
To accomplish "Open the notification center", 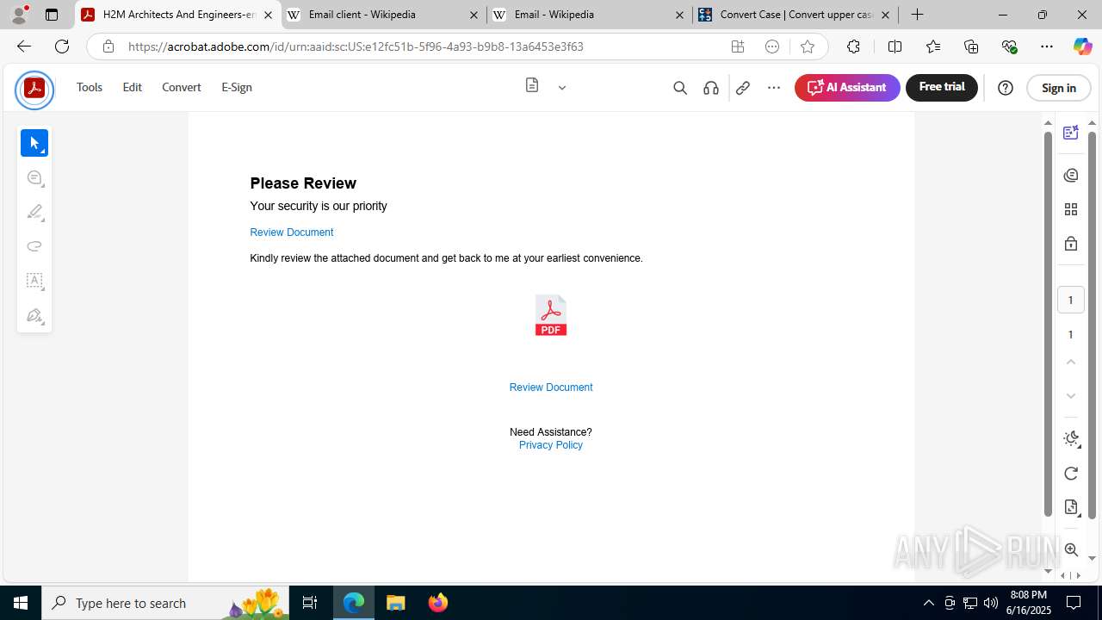I will (1074, 603).
